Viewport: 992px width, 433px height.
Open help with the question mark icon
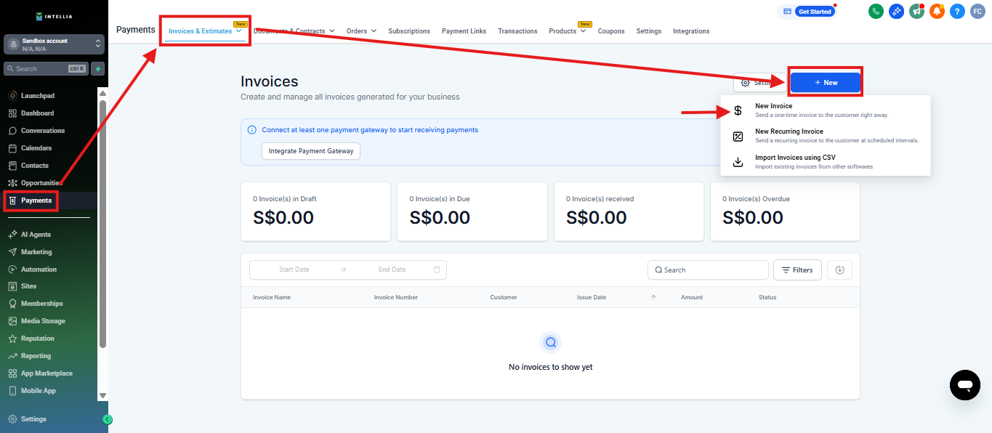957,12
